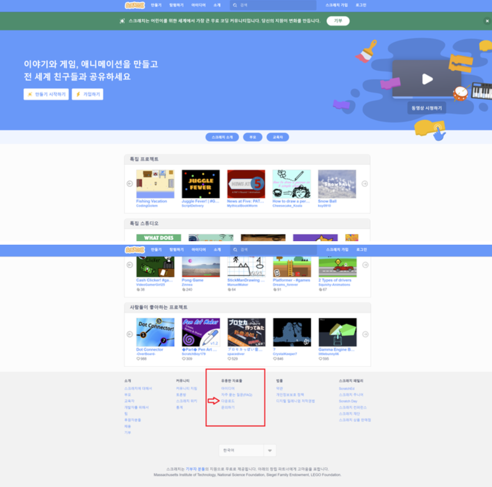Image resolution: width=492 pixels, height=487 pixels.
Task: Click the 디지털 밀레니엄 저작권법 footer link
Action: tap(296, 401)
